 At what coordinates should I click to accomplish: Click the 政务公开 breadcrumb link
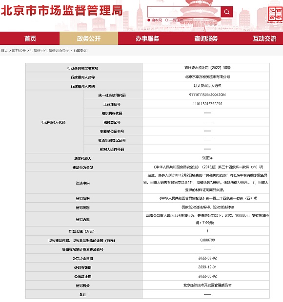(19, 51)
